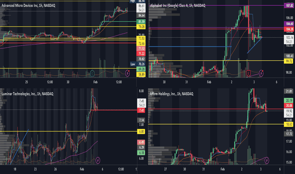Screen dimensions: 295x174
Task: Click the 71.52 pink price label
Action: point(141,48)
